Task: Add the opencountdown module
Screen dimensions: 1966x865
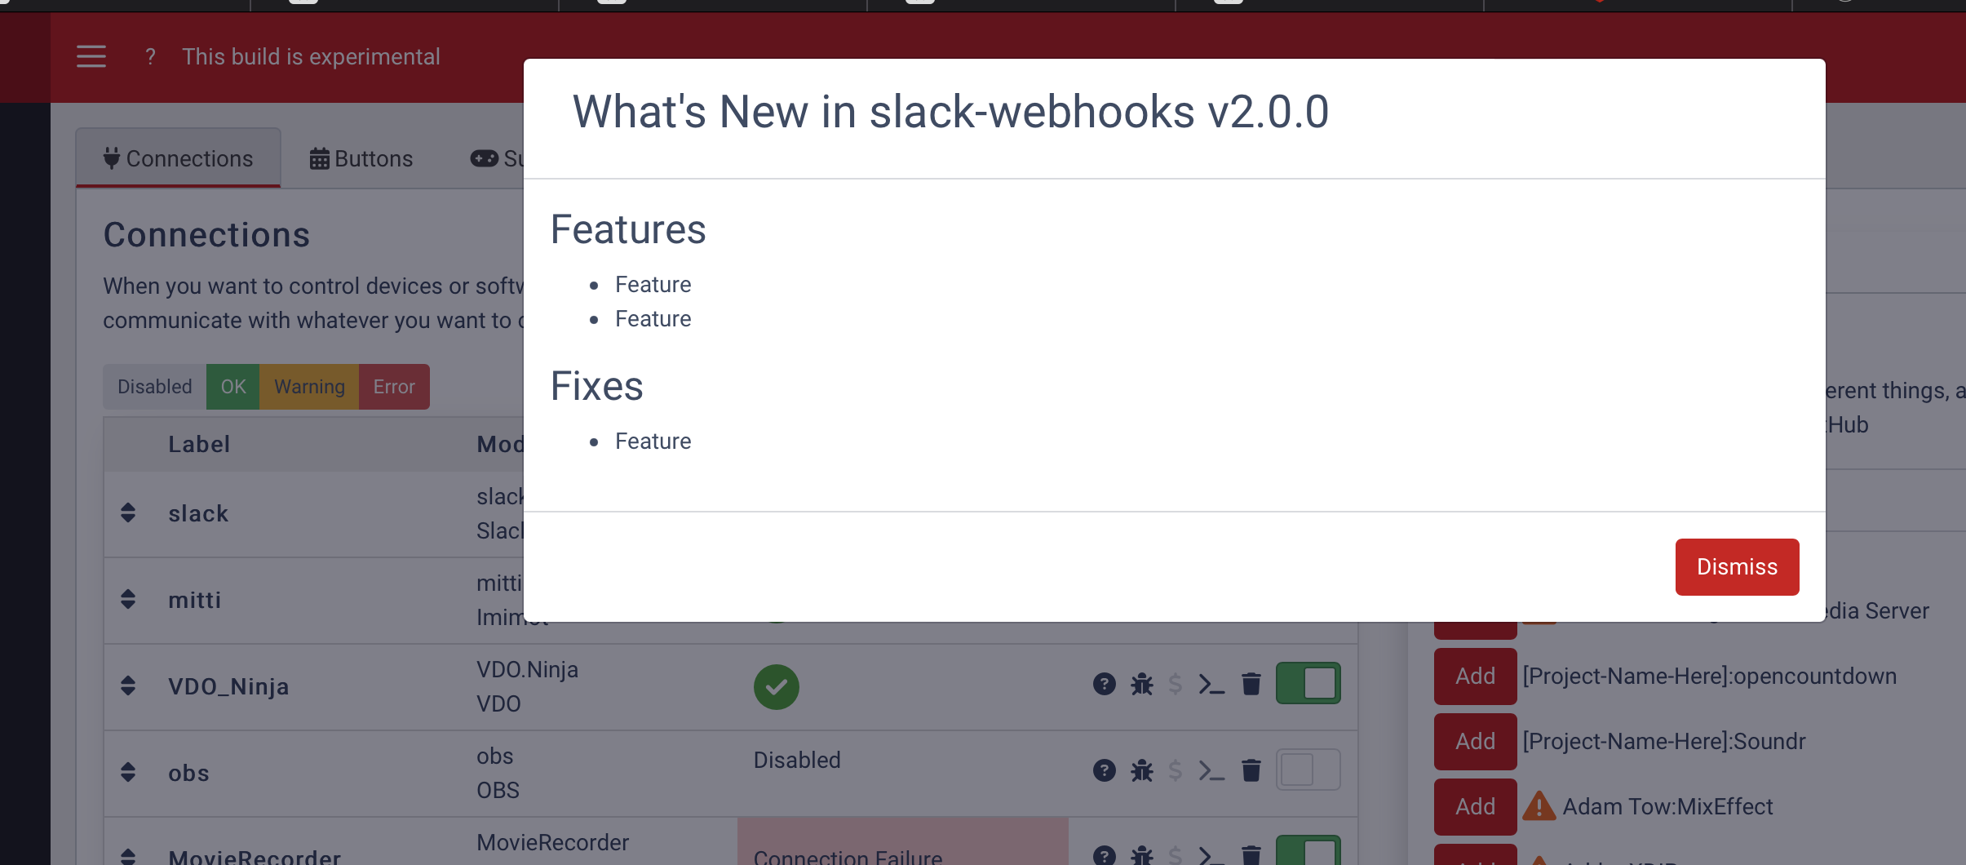Action: (1474, 676)
